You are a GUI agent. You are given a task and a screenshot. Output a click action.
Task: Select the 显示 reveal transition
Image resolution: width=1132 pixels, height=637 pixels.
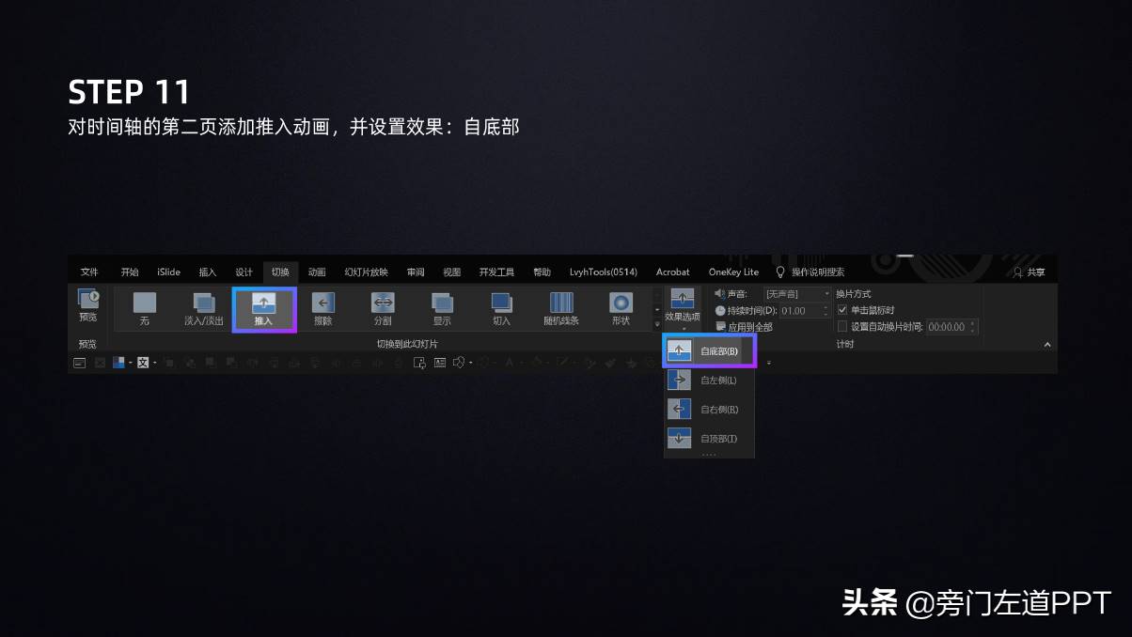click(x=442, y=308)
